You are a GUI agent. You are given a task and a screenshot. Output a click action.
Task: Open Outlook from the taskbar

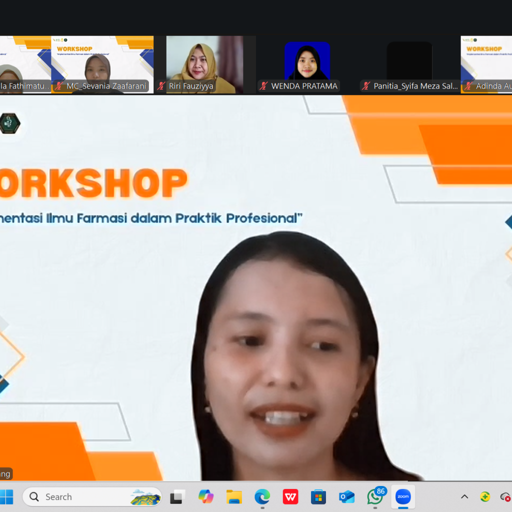tap(346, 497)
